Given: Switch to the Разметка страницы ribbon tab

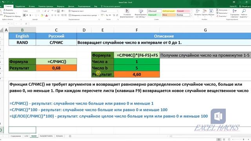Looking at the screenshot, I should point(46,6).
